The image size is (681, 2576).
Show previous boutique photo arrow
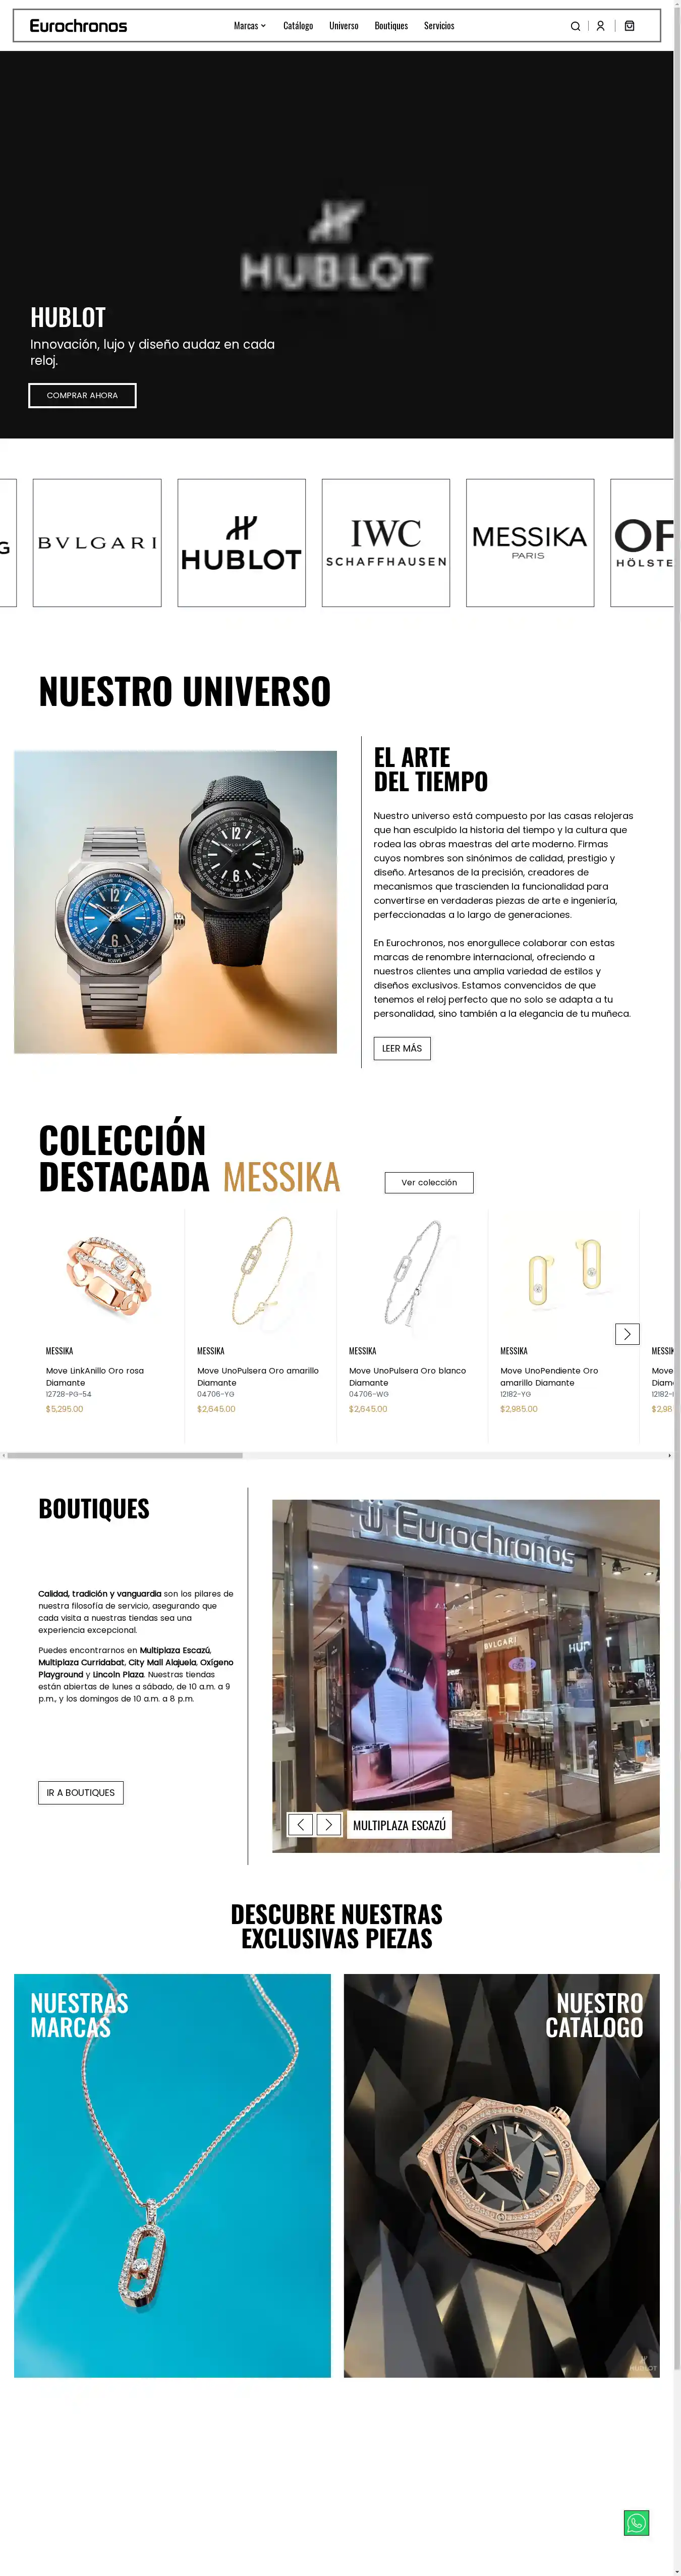tap(300, 1825)
